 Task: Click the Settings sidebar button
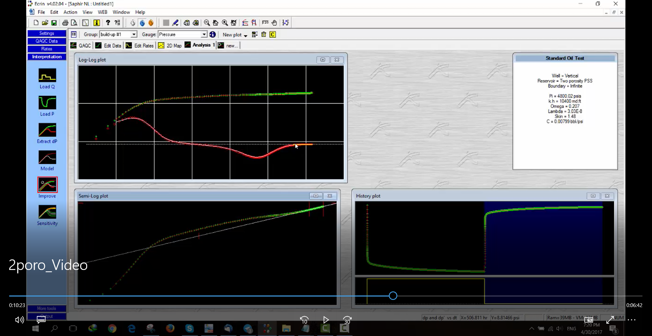click(x=47, y=33)
